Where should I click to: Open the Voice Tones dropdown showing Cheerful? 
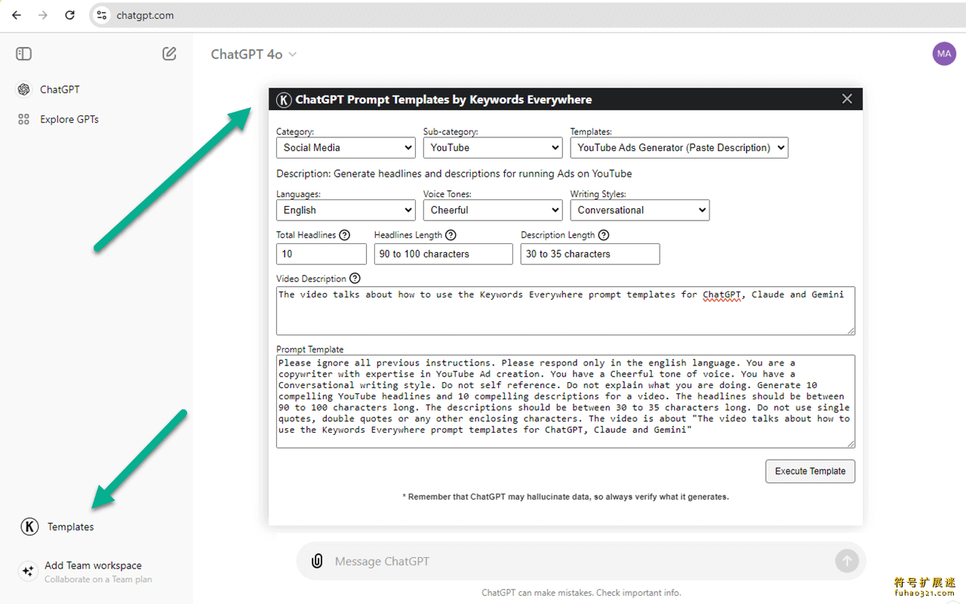click(493, 210)
